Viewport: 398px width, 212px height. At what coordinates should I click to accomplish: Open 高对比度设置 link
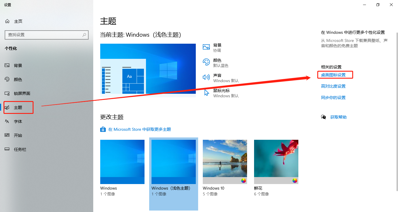[333, 86]
